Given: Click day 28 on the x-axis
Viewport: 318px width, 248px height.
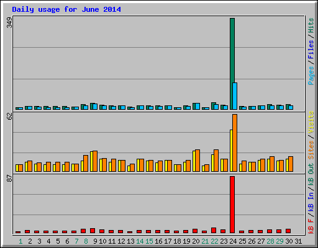Looking at the screenshot, I should pyautogui.click(x=270, y=241).
